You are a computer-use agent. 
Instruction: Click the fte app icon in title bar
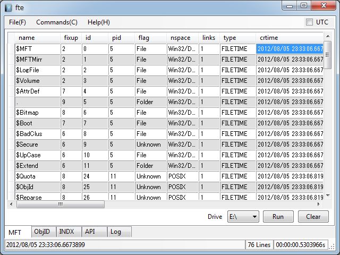point(8,8)
